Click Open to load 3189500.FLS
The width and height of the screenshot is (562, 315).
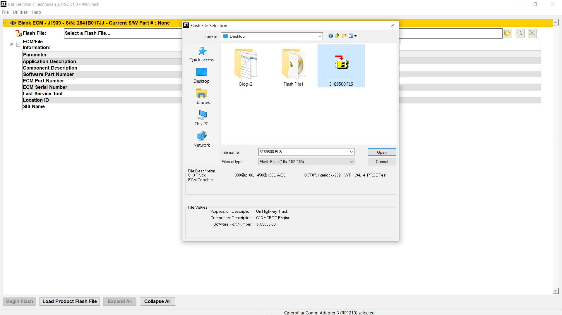[381, 152]
